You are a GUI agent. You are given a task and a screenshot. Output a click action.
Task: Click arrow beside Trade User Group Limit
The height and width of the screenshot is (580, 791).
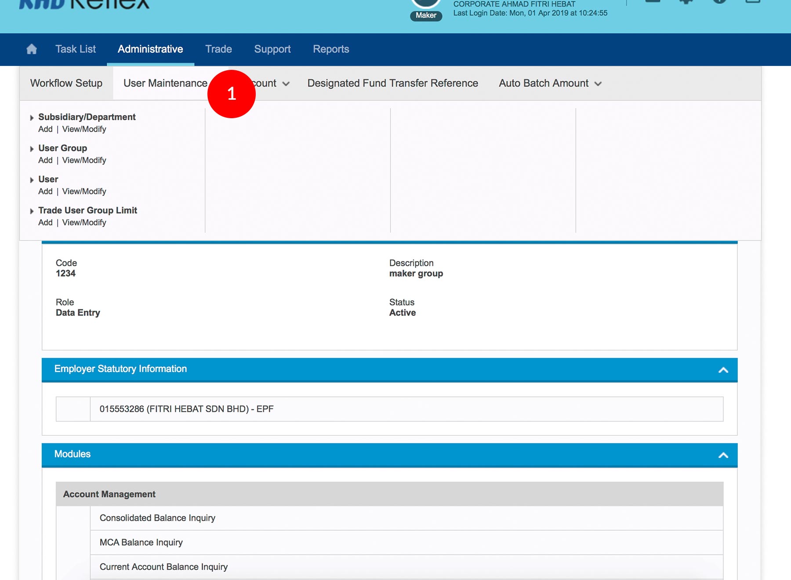tap(32, 211)
